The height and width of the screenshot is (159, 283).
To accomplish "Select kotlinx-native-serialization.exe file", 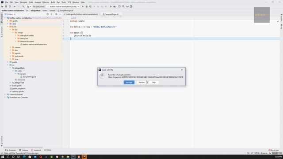I will tap(34, 44).
